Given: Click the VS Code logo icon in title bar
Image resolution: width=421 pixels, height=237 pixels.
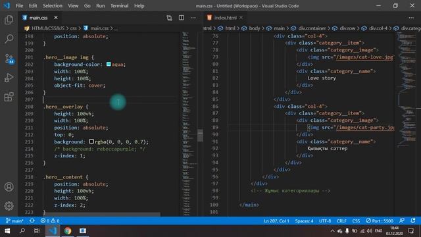Looking at the screenshot, I should coord(7,6).
